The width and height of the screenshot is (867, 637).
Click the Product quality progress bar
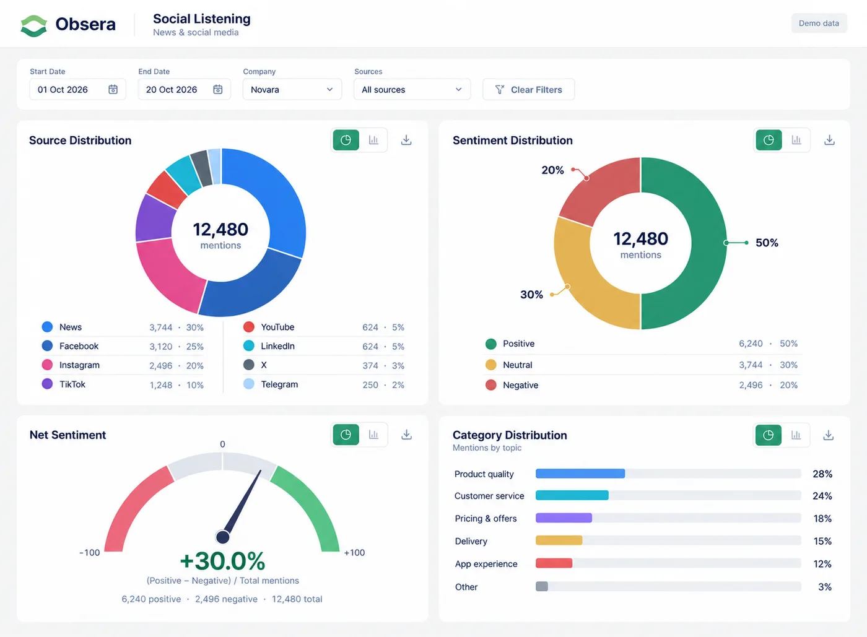pos(668,474)
